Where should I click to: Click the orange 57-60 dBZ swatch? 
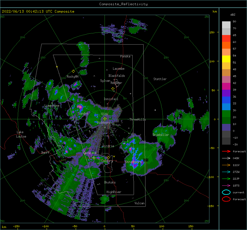[x=226, y=45]
